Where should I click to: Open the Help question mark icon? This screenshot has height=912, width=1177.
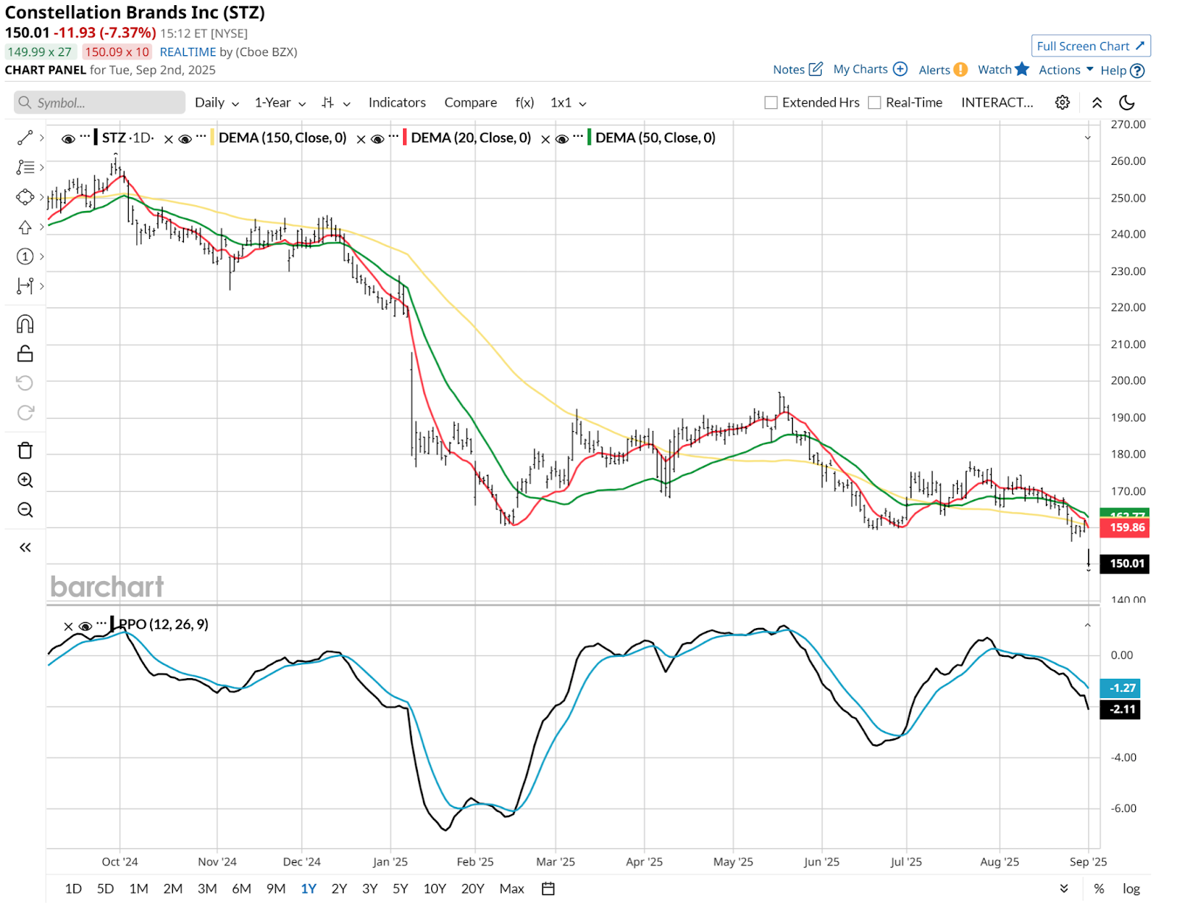click(1137, 71)
